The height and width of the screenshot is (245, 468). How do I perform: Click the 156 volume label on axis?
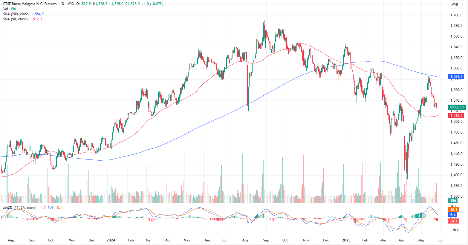tap(453, 201)
